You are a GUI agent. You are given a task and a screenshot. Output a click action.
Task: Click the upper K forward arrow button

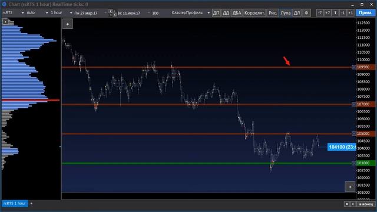tap(111, 11)
